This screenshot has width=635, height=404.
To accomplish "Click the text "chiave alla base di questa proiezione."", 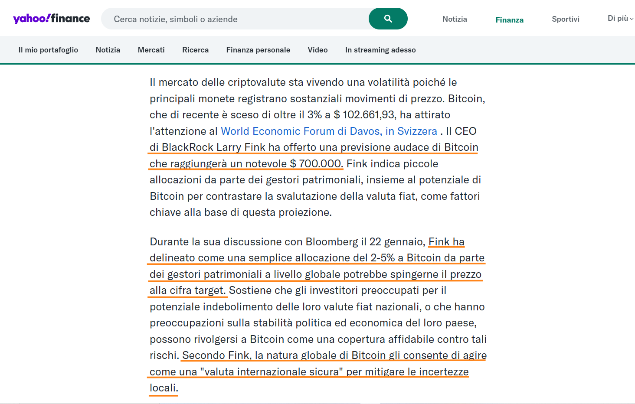I will [241, 212].
